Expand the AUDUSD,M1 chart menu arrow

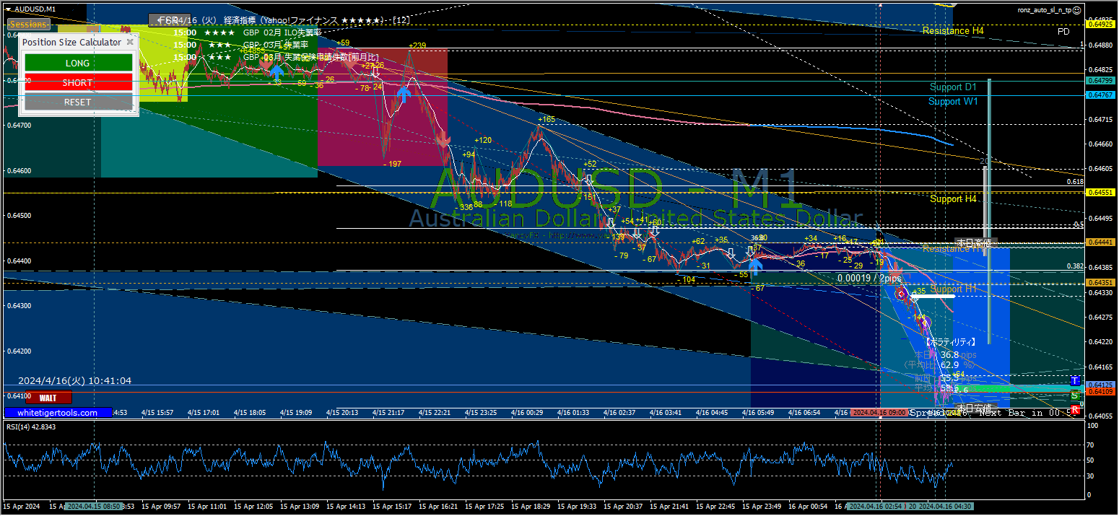click(x=7, y=9)
